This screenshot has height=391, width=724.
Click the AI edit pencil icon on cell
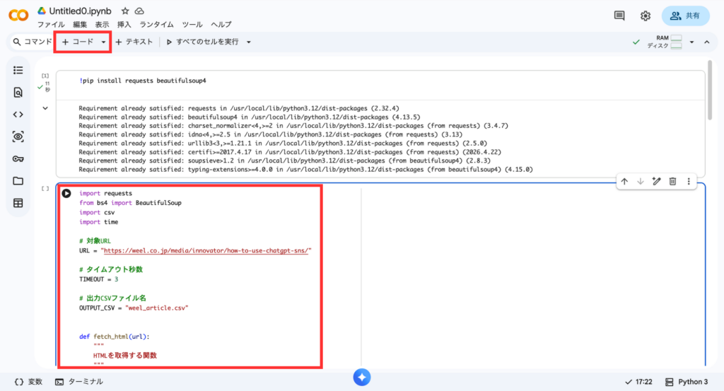coord(657,182)
